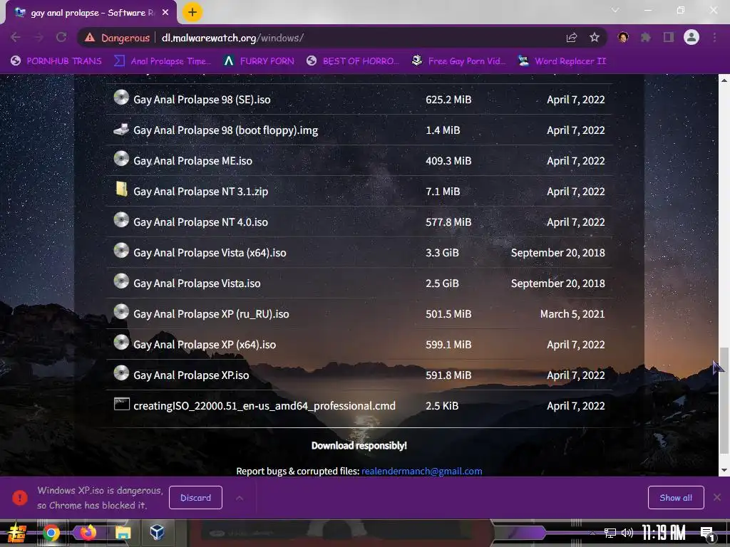
Task: Show hidden tray icons via the taskbar chevron
Action: [x=592, y=533]
